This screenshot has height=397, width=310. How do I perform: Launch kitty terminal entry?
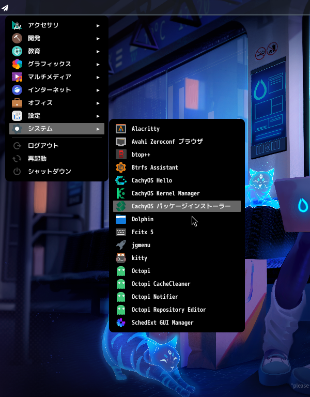coord(177,258)
